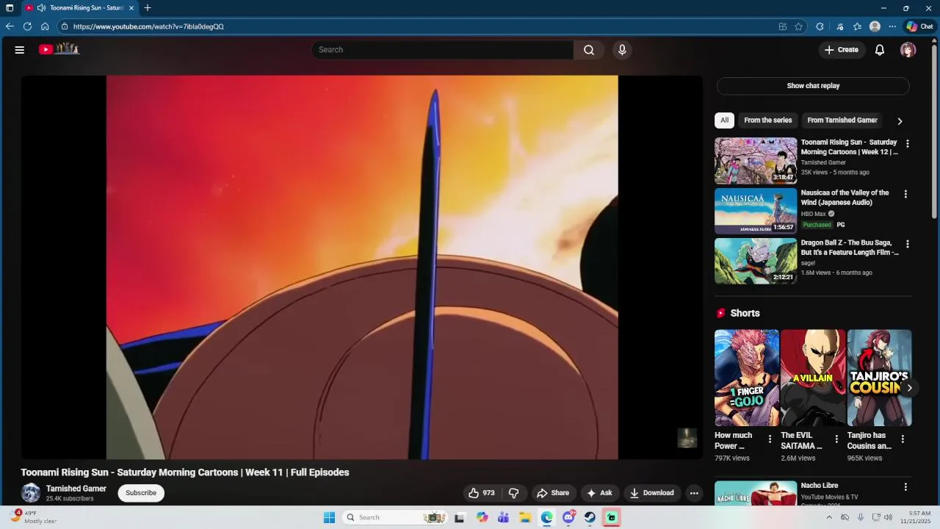Open Dragon Ball Z Buu Saga thumbnail
The image size is (940, 529).
[756, 261]
